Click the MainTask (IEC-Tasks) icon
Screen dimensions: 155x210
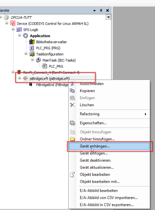38,60
